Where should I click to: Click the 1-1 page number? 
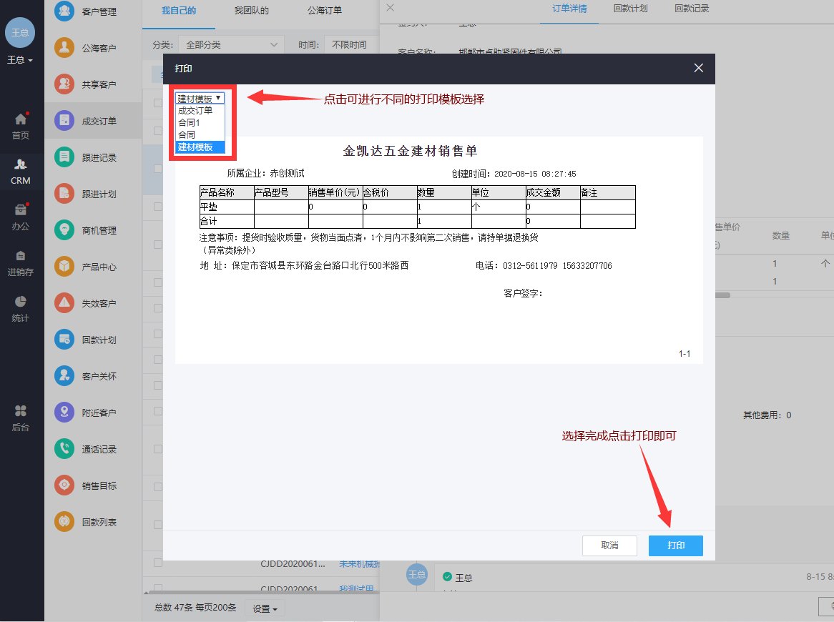tap(684, 353)
